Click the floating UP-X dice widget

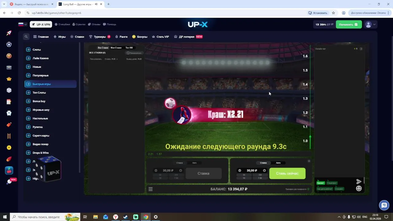point(48,169)
